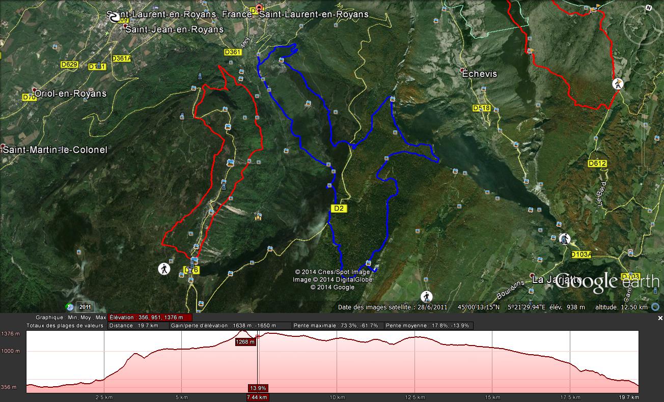The height and width of the screenshot is (402, 664).
Task: Click the 15 km axis tick label
Action: 493,397
